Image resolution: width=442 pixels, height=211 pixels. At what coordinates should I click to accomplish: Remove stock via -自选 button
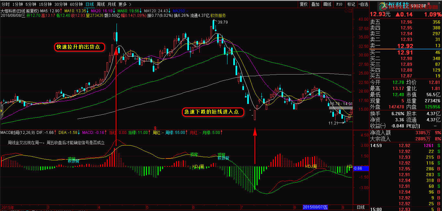click(363, 4)
